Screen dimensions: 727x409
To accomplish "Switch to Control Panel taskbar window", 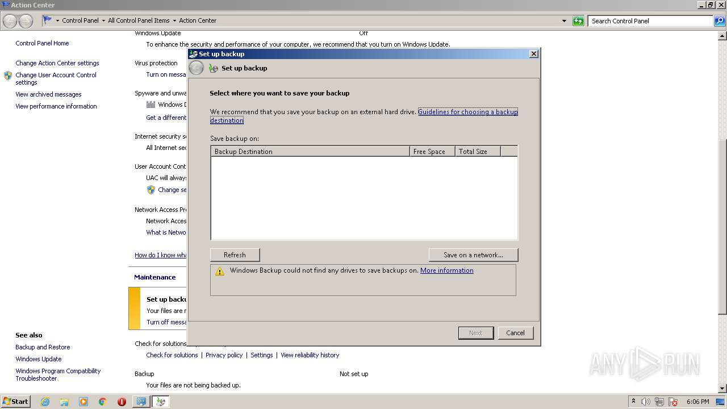I will pyautogui.click(x=141, y=402).
